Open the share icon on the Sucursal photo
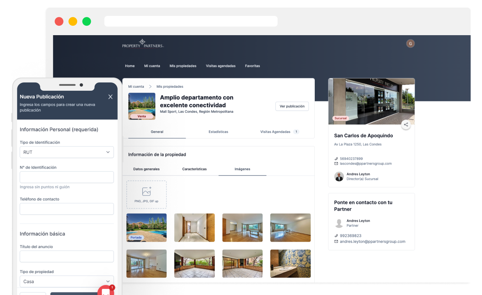The image size is (482, 295). click(x=406, y=124)
